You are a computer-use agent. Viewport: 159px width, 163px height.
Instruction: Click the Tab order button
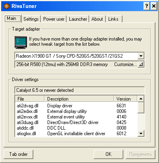click(x=18, y=154)
